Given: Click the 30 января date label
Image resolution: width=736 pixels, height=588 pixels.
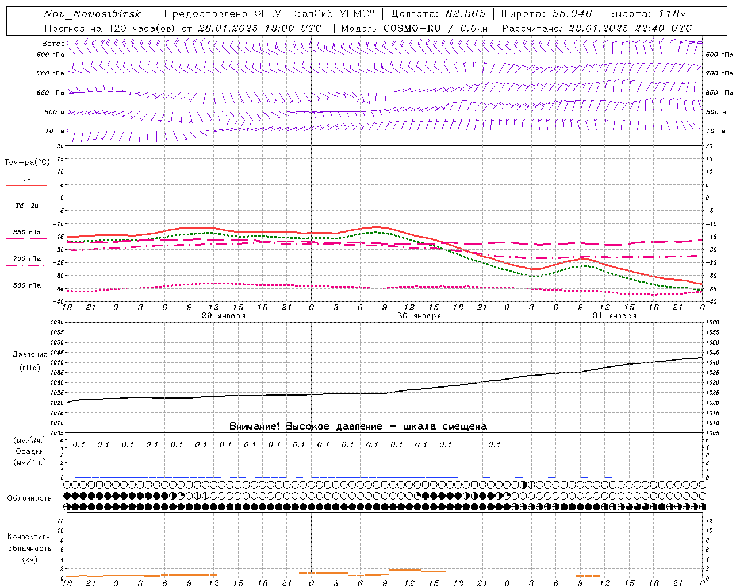Looking at the screenshot, I should click(x=419, y=316).
